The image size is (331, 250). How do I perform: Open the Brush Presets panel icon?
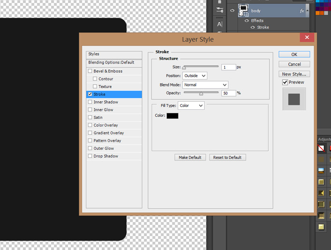[220, 10]
